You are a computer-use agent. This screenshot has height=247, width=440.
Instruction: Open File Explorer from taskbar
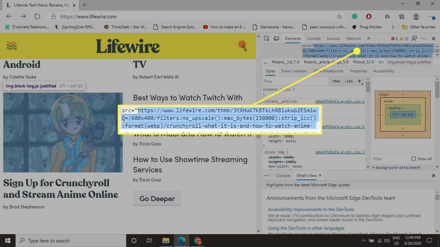click(x=166, y=241)
